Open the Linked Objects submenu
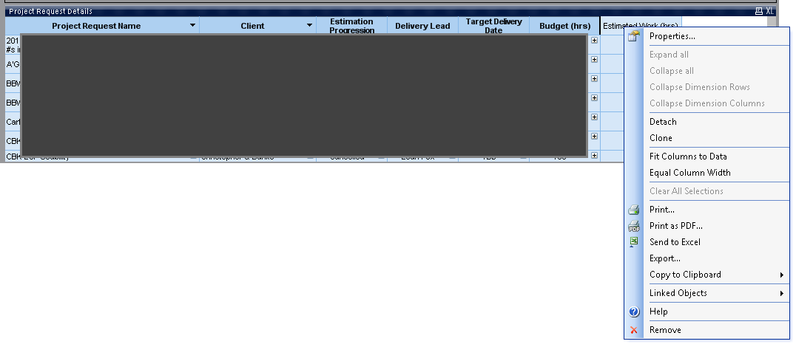The width and height of the screenshot is (796, 344). pos(716,293)
